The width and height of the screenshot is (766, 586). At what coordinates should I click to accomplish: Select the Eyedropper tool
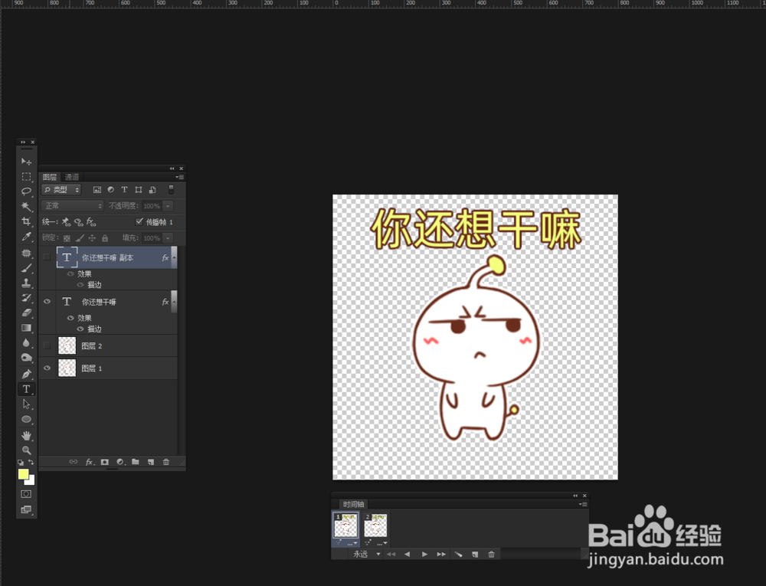[26, 237]
